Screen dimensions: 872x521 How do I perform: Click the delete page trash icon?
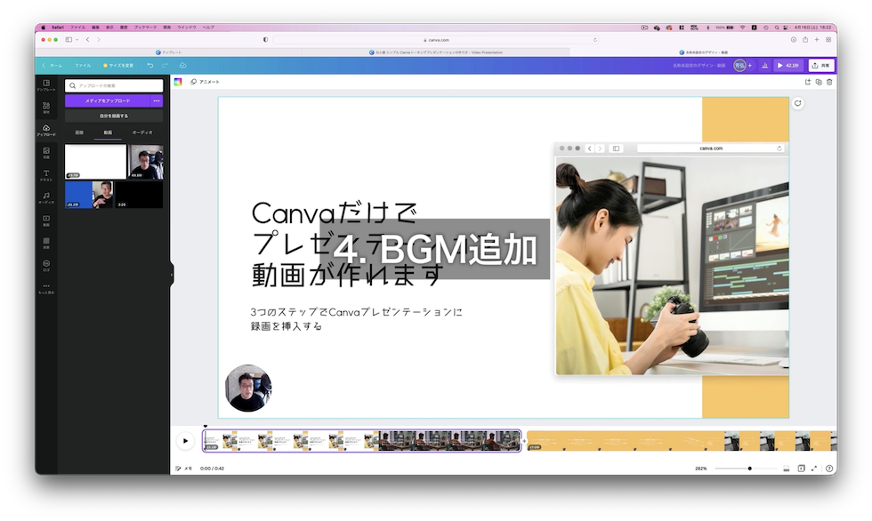830,81
